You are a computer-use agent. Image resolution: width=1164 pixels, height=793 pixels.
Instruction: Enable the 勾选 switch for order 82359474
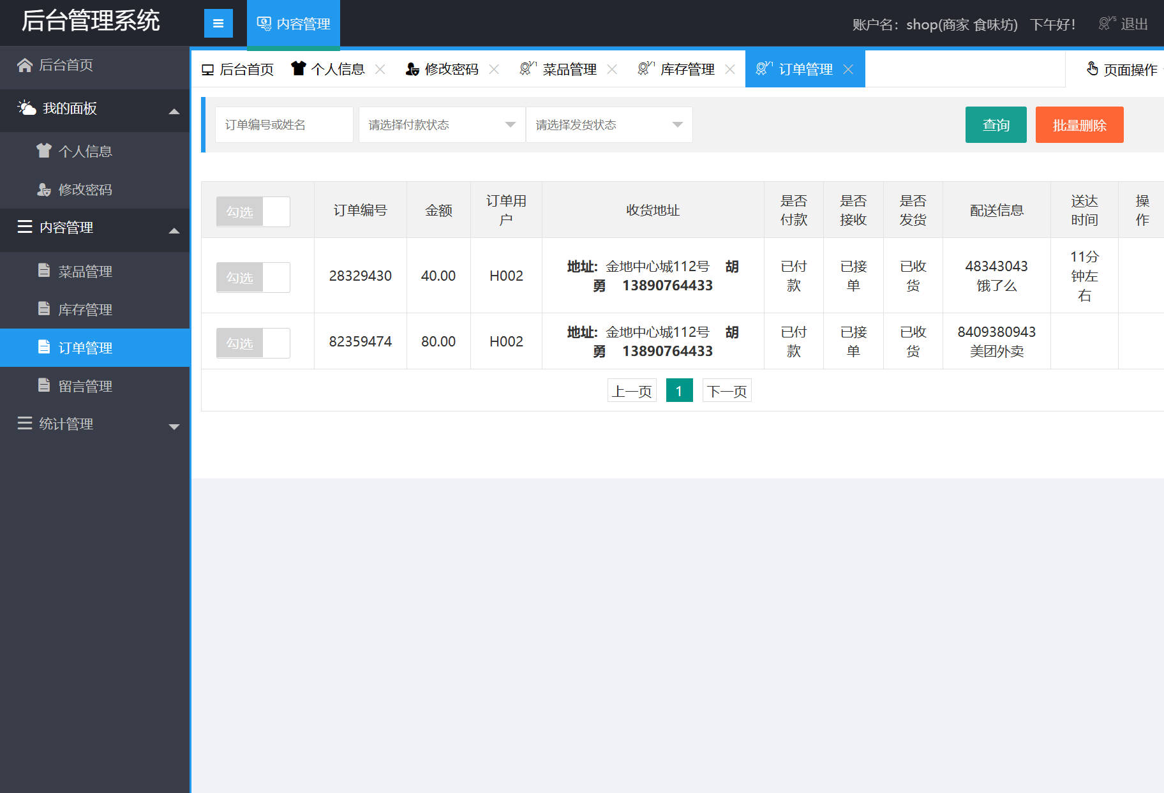(253, 343)
